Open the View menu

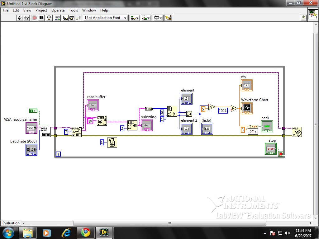click(27, 10)
